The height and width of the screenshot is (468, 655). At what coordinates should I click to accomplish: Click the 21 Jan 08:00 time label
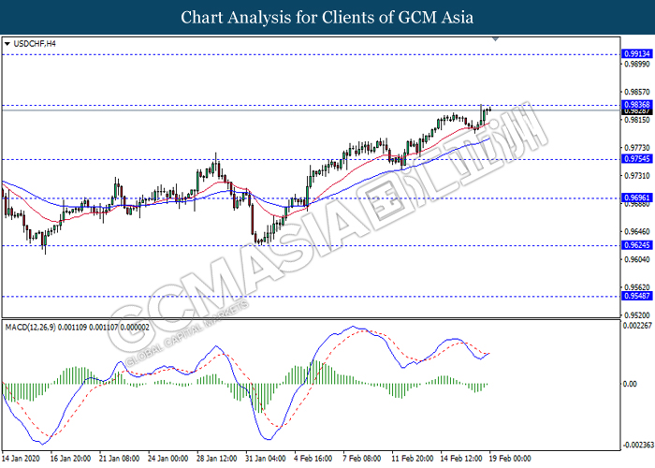(119, 459)
